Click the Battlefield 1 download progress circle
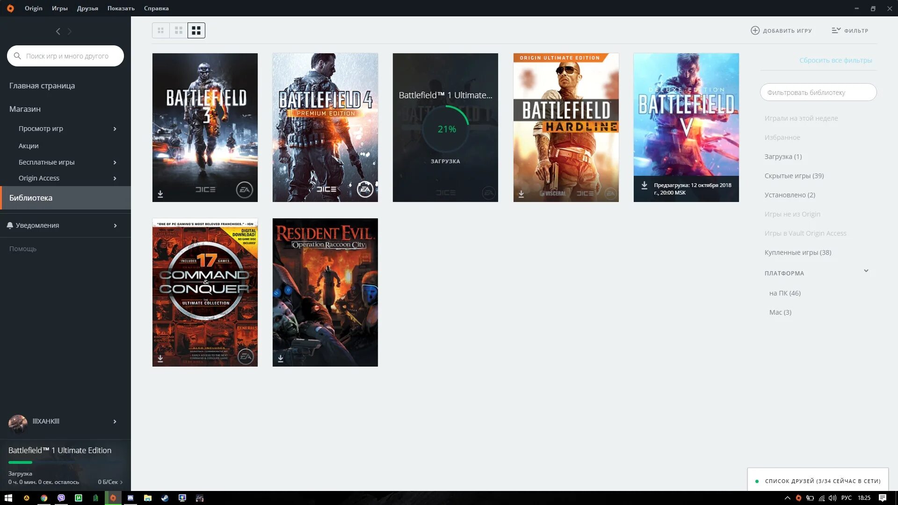The height and width of the screenshot is (505, 898). click(x=446, y=129)
